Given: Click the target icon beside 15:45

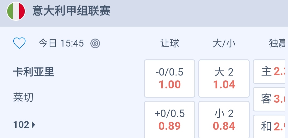Looking at the screenshot, I should (x=95, y=43).
